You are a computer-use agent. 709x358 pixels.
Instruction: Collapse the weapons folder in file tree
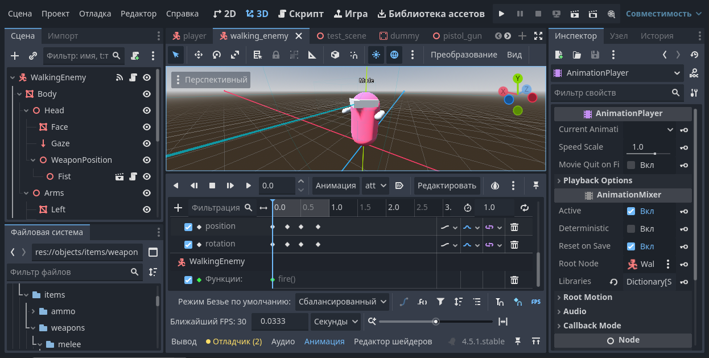pos(33,328)
